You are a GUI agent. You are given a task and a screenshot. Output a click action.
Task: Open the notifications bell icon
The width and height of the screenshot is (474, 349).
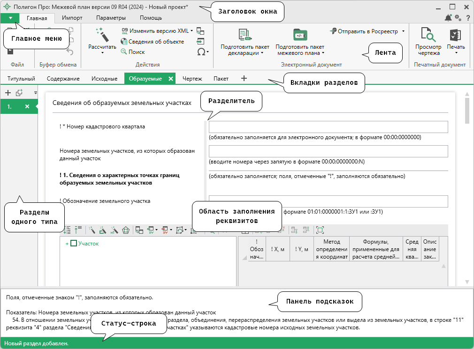[448, 18]
